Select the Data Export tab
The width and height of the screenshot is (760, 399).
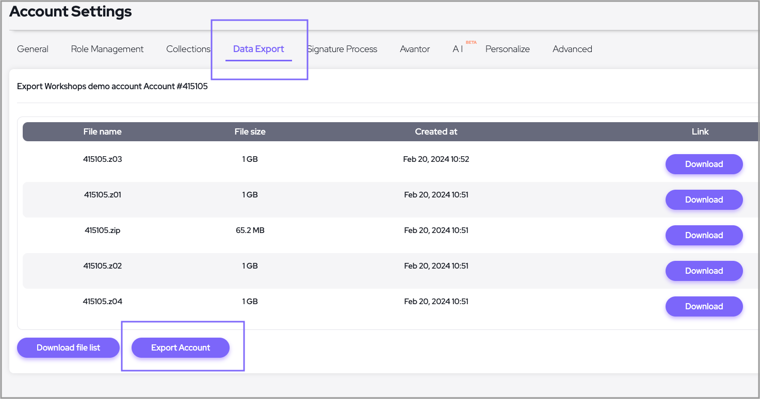(x=258, y=49)
